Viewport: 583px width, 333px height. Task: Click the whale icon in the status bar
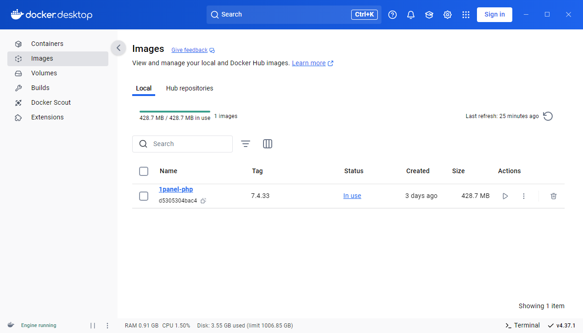point(11,325)
